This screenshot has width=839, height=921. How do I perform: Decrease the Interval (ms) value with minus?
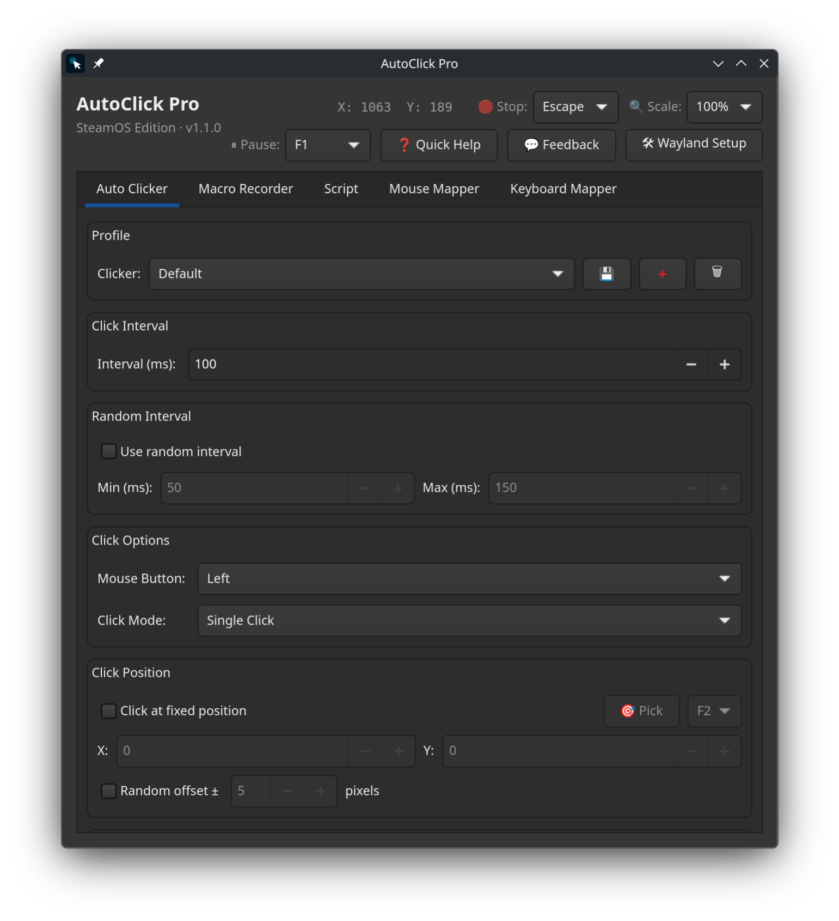pos(691,364)
